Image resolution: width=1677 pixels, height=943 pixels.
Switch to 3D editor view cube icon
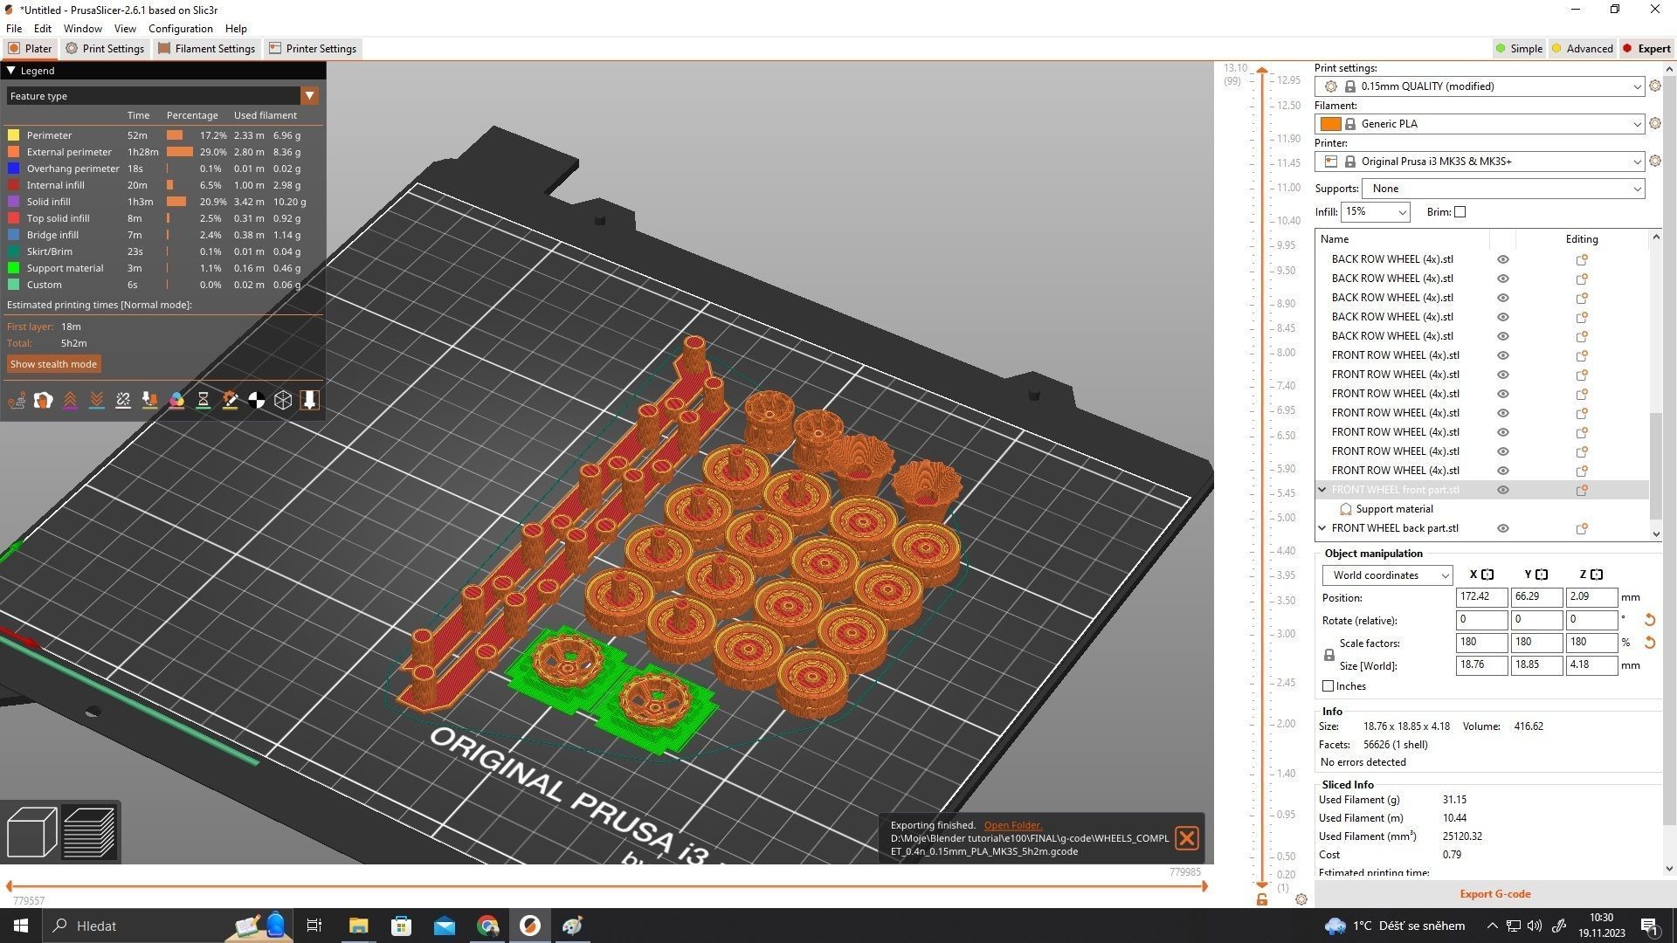(31, 831)
